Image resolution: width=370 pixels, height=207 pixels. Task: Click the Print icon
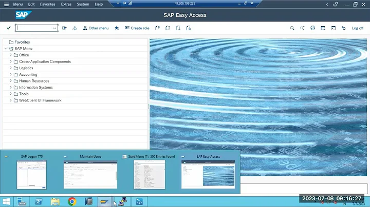tap(312, 28)
